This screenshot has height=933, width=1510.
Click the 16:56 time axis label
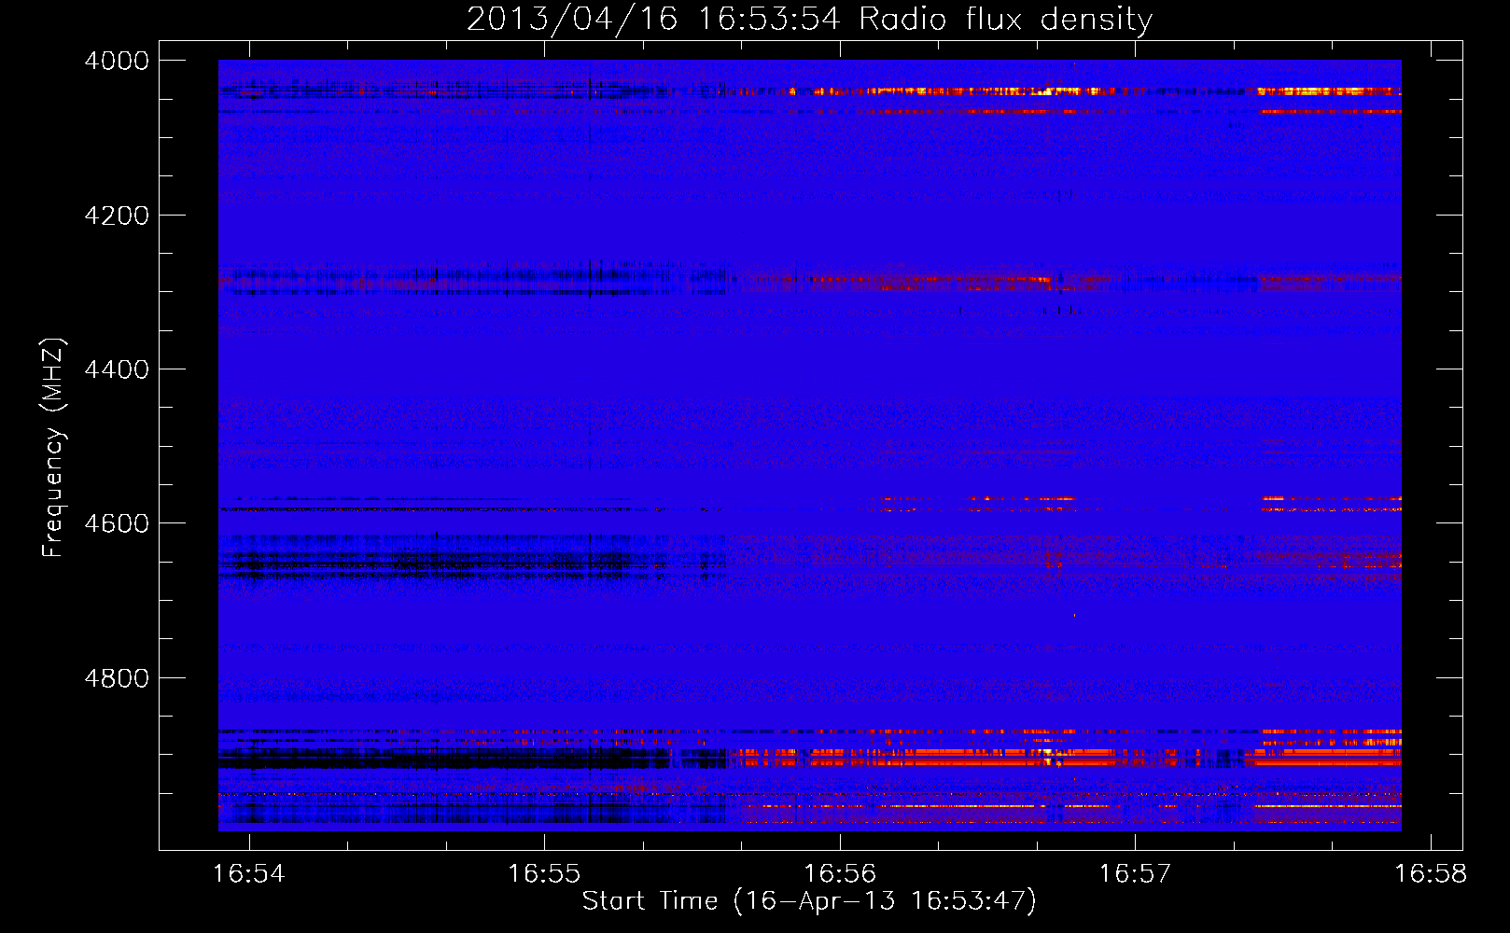click(840, 874)
